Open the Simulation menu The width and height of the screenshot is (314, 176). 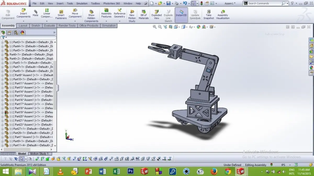click(82, 3)
